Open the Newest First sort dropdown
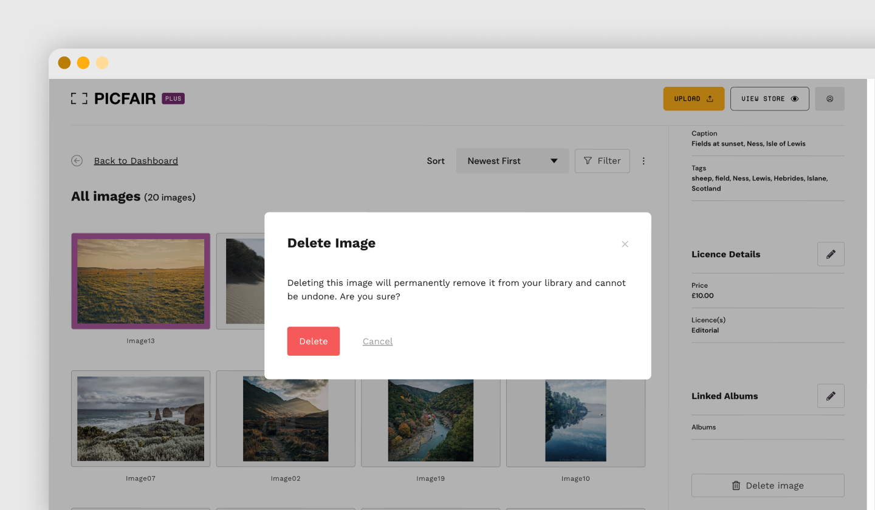The image size is (875, 510). [512, 161]
